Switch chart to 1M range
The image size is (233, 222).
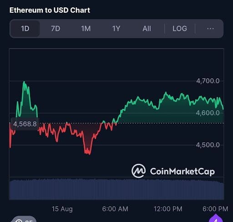86,29
